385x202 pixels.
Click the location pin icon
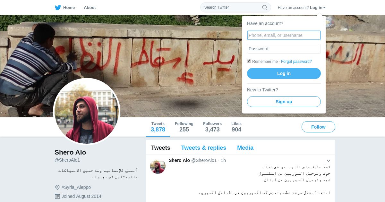coord(57,187)
